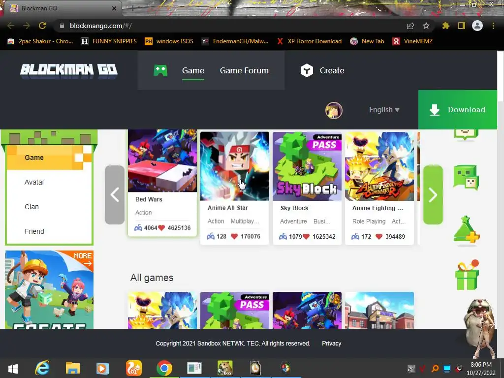Click the green Download button
The height and width of the screenshot is (378, 504).
(458, 110)
